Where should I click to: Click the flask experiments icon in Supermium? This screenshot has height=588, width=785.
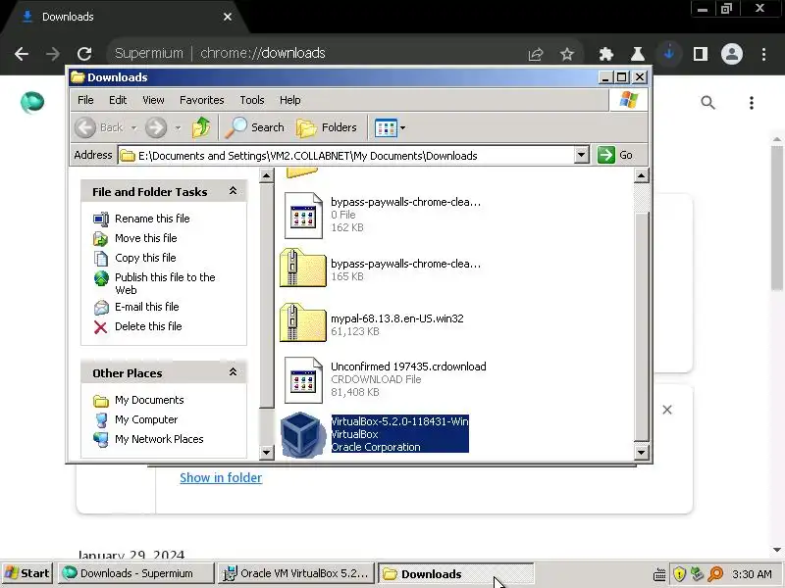tap(637, 54)
